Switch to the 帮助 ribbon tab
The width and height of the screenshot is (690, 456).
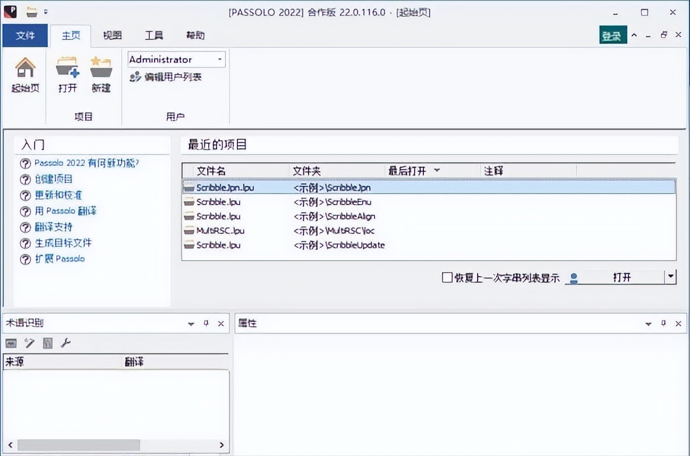[x=195, y=36]
